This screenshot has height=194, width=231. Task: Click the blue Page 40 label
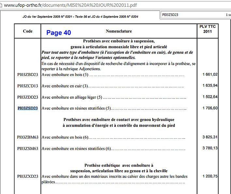click(58, 33)
